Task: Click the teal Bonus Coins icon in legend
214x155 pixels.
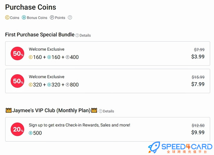Action: [x=24, y=18]
